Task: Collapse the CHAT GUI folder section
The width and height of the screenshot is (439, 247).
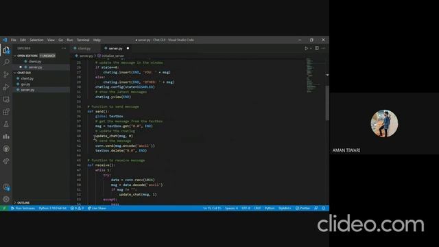Action: coord(15,73)
